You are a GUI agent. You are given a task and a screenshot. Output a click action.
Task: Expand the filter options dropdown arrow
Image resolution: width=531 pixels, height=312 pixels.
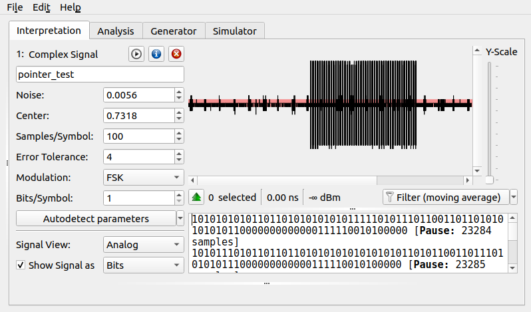click(x=514, y=198)
